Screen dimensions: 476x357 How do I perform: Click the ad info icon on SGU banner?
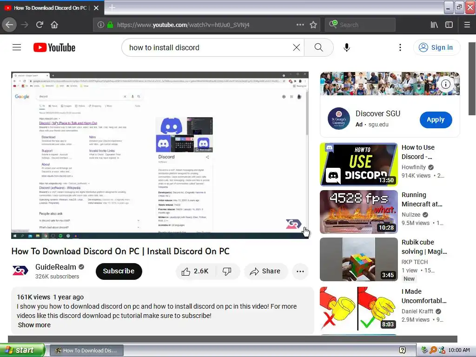[x=446, y=84]
